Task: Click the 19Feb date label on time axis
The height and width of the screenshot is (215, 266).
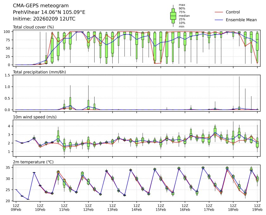Action: pos(257,209)
